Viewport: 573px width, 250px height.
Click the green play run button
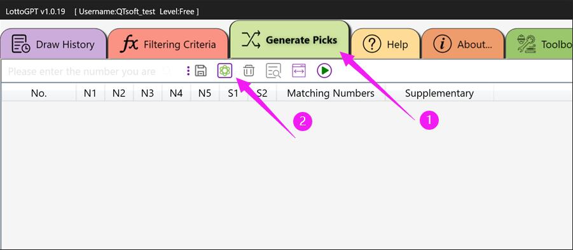pos(324,71)
